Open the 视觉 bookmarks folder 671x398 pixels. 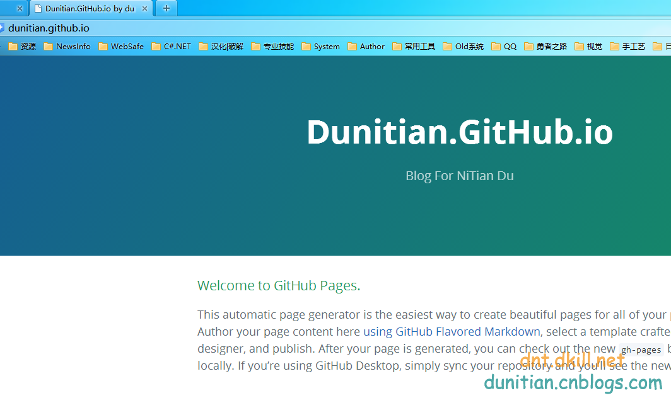click(588, 46)
